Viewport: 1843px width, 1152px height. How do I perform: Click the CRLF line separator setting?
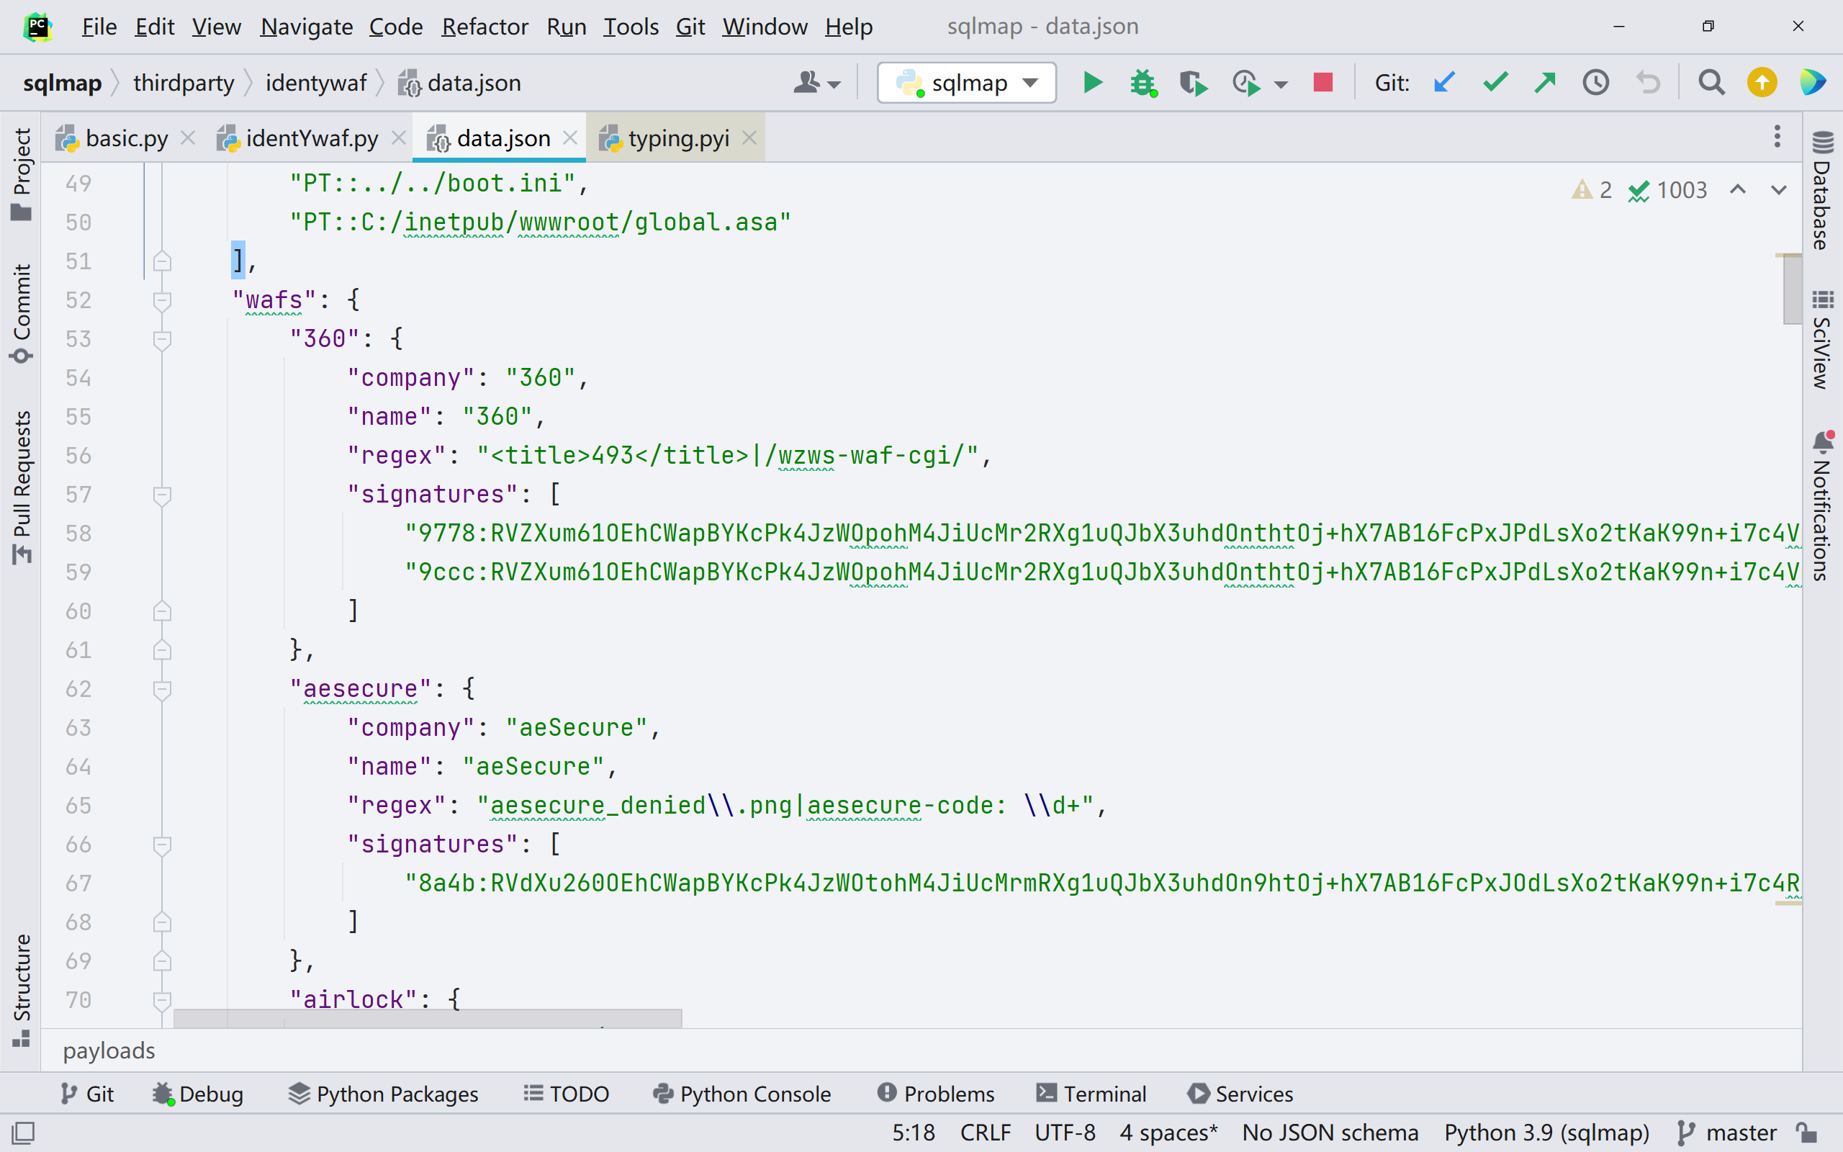coord(986,1133)
